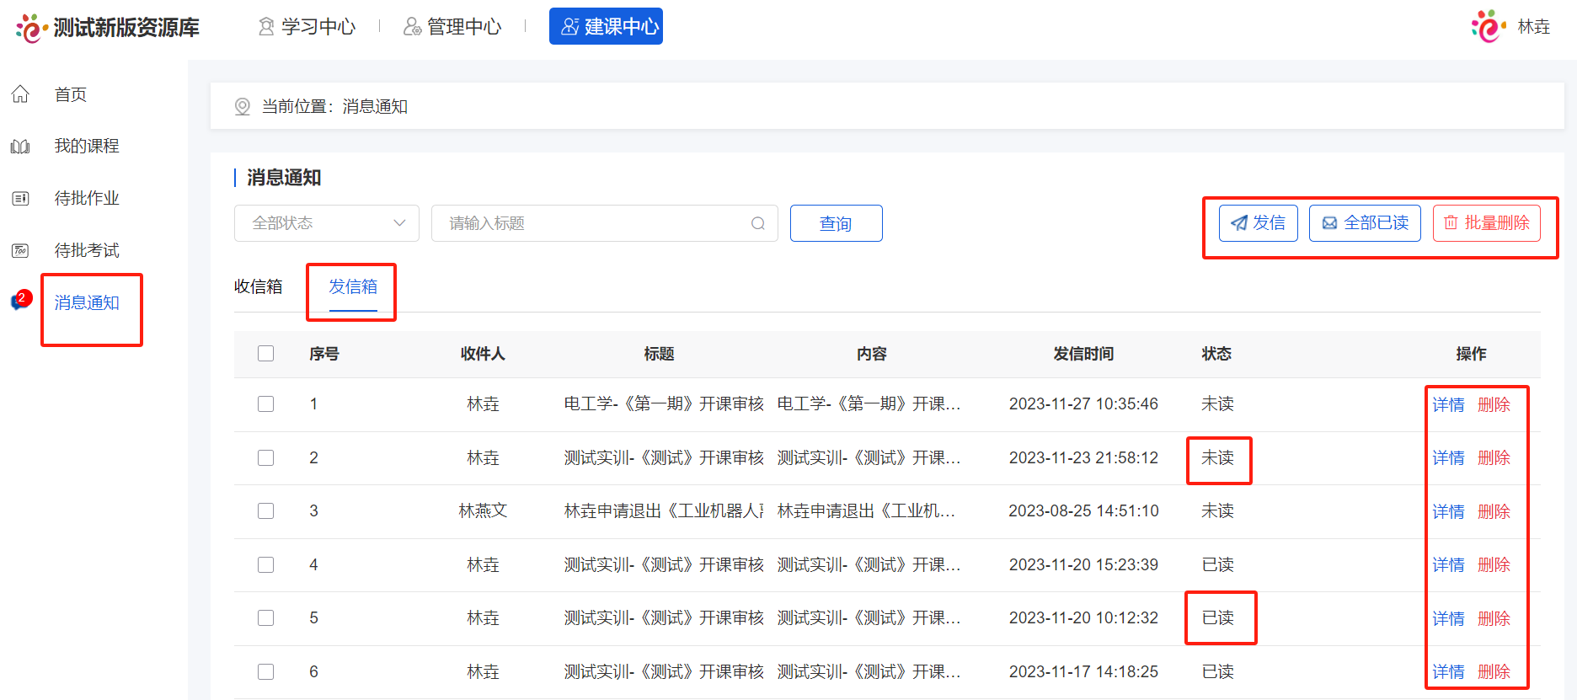
Task: Go to 首页 in sidebar
Action: [71, 94]
